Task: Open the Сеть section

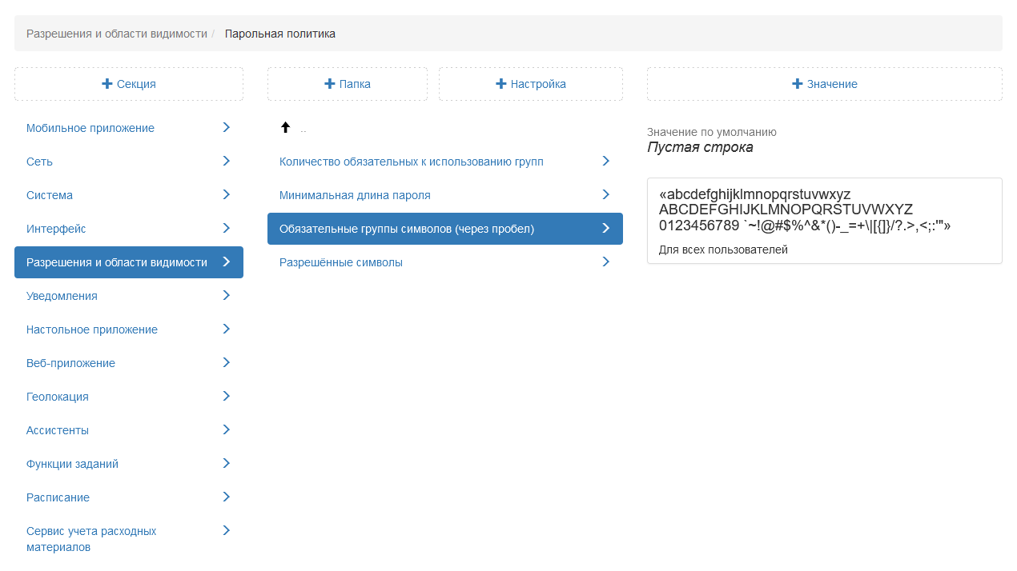Action: tap(40, 162)
